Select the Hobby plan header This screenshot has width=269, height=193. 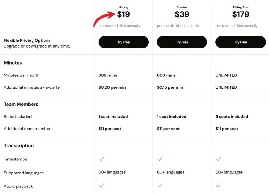coord(123,7)
